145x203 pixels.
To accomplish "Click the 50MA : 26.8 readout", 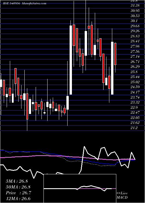I will 18,187.
